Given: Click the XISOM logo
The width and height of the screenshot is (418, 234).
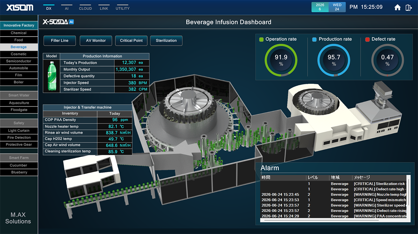Looking at the screenshot, I should [20, 7].
